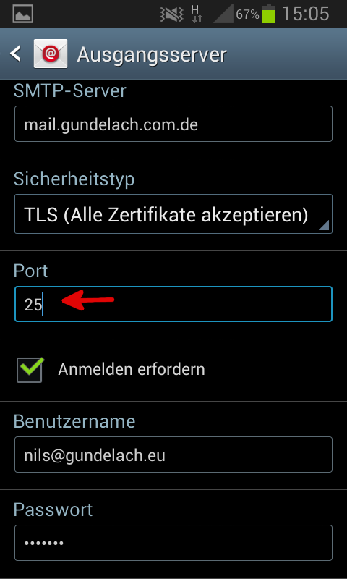Tap the Anmelden erfordern label text
Screen dimensions: 347x579
132,369
